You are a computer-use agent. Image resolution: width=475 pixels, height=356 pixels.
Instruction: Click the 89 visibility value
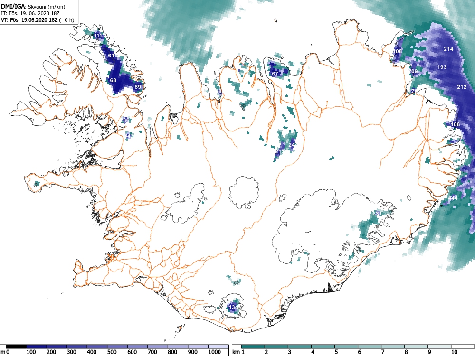tap(138, 87)
